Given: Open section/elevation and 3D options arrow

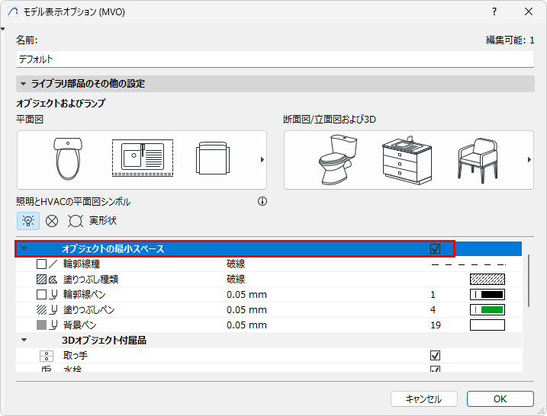Looking at the screenshot, I should [x=529, y=160].
